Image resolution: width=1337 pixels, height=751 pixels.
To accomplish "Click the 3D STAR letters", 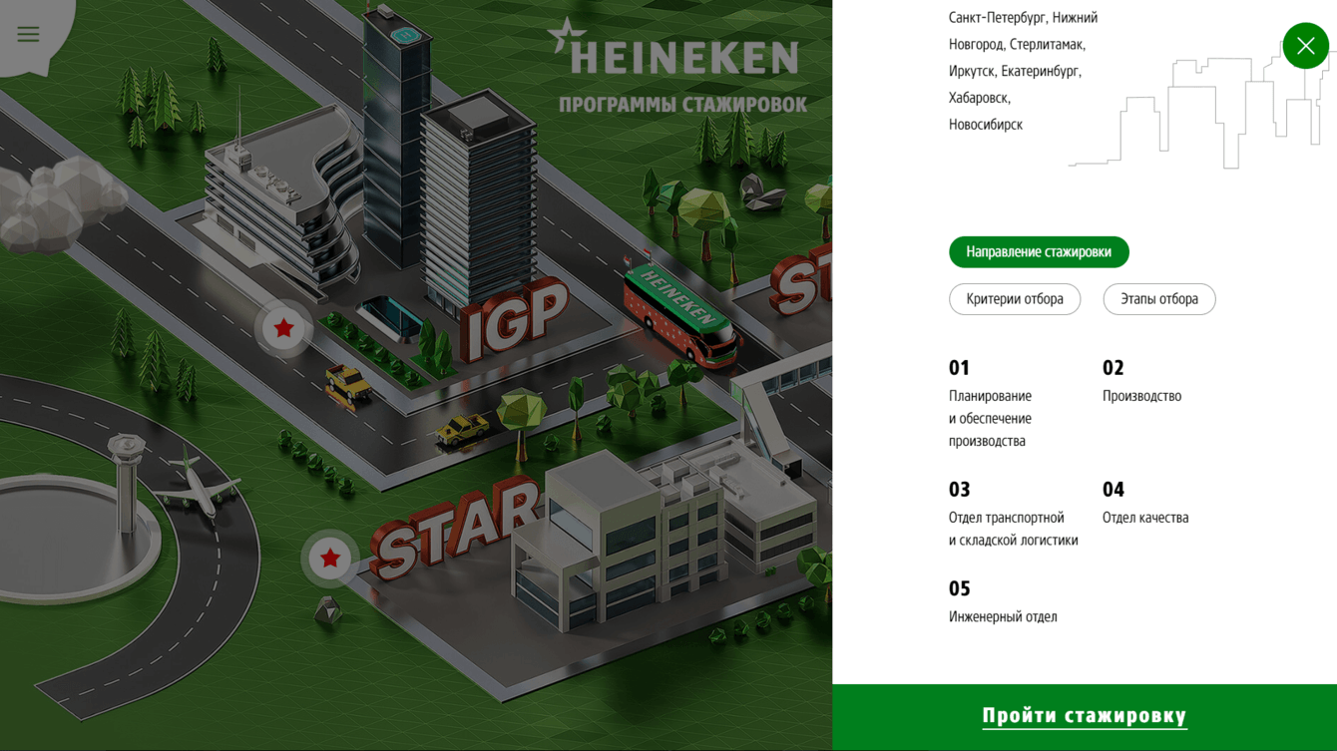I will 454,531.
